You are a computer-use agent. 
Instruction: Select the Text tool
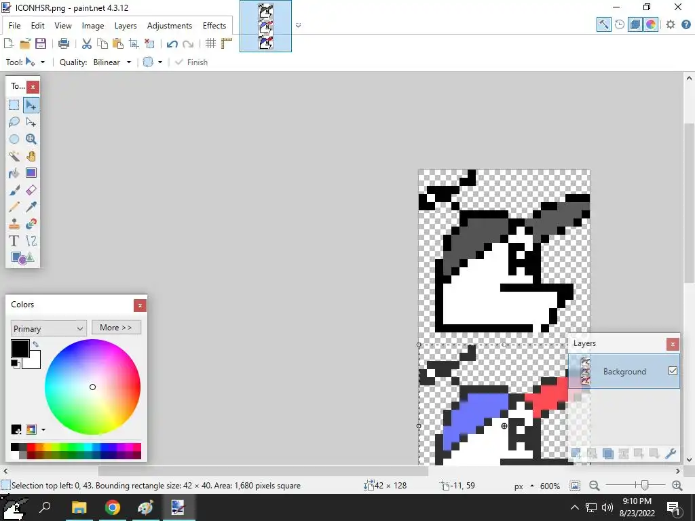point(14,241)
